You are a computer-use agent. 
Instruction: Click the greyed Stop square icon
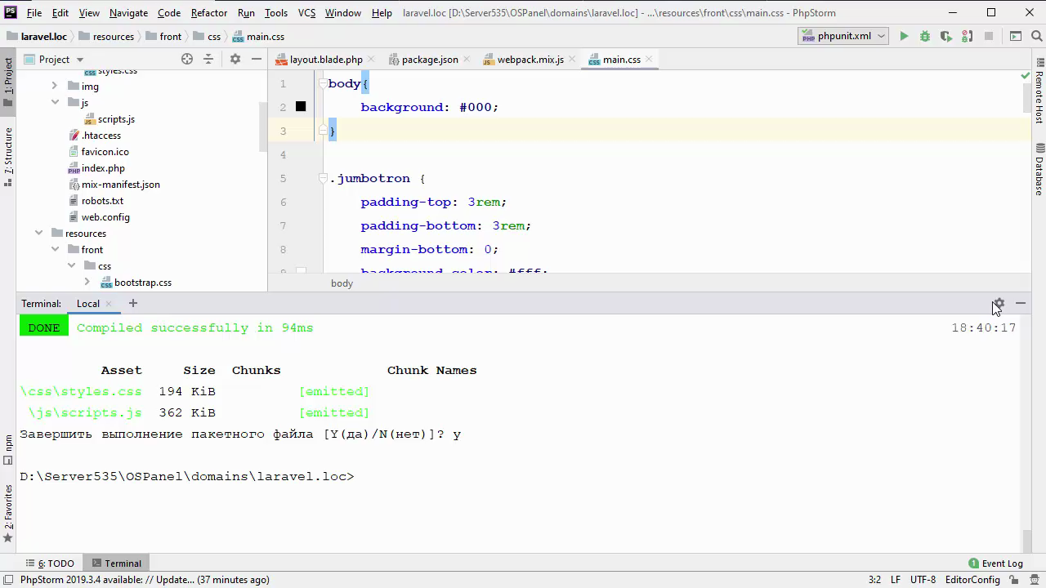pos(989,36)
